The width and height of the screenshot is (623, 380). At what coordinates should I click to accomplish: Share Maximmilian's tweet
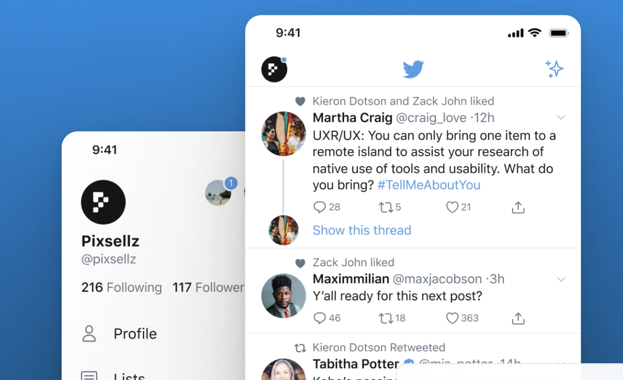pos(518,318)
